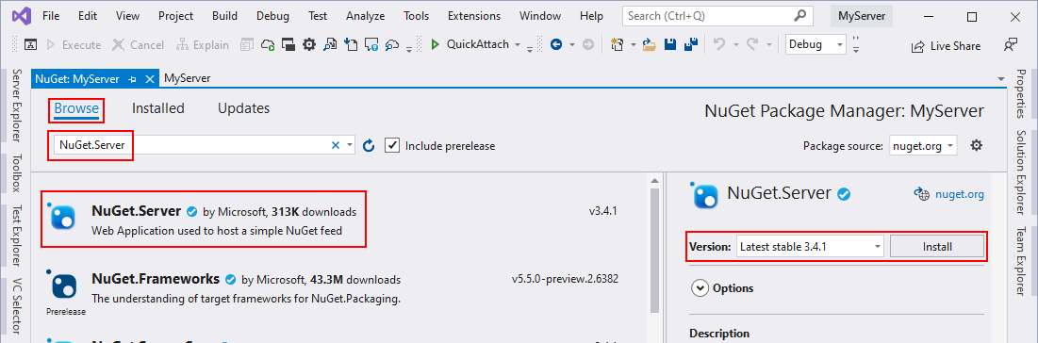1038x343 pixels.
Task: Select the NuGet.Server package in results
Action: (338, 220)
